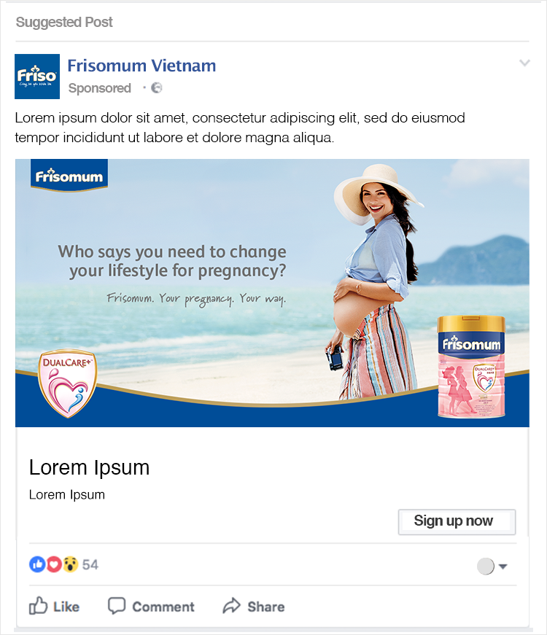Click the Friso page profile logo

pyautogui.click(x=37, y=77)
